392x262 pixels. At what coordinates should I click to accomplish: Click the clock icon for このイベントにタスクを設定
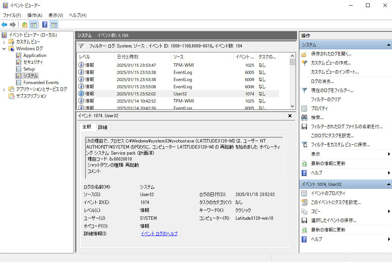(304, 202)
